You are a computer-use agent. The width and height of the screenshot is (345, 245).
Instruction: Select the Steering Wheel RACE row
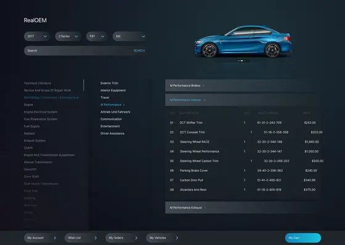pyautogui.click(x=244, y=142)
